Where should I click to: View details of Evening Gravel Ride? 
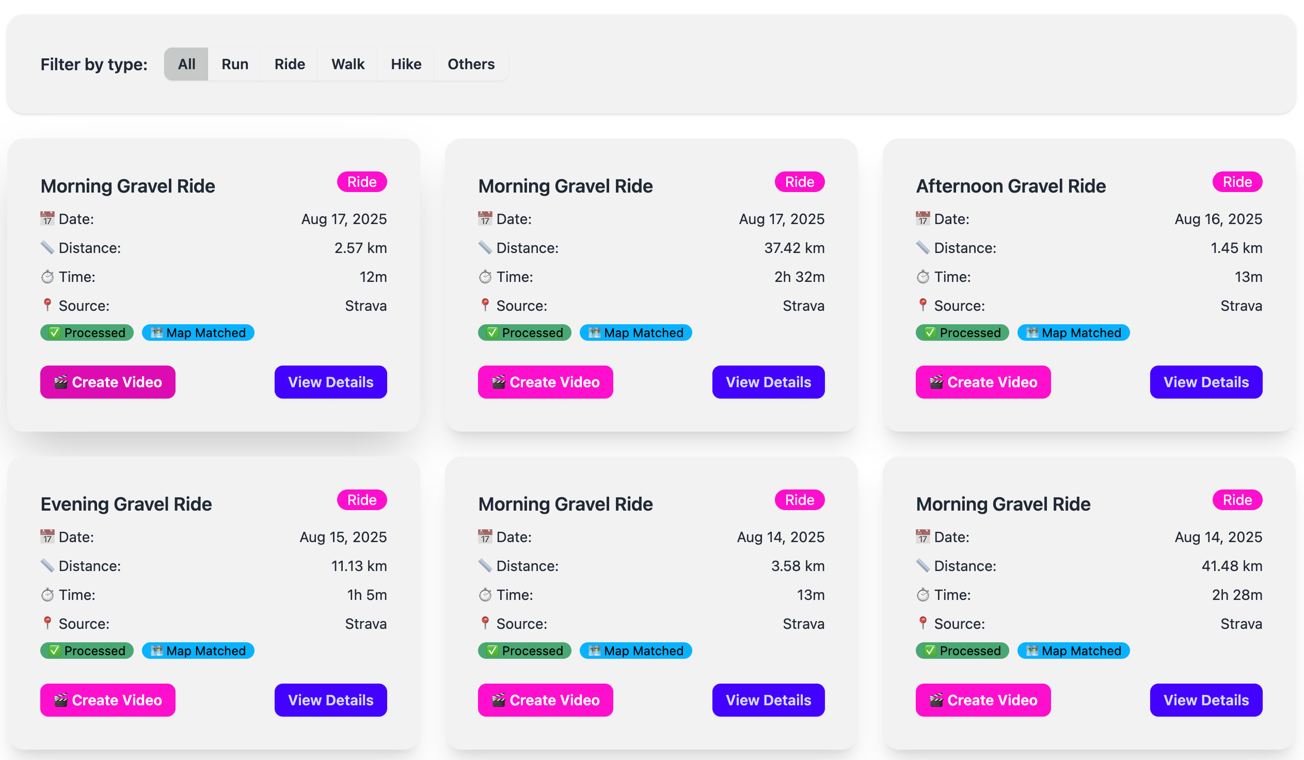pyautogui.click(x=330, y=700)
